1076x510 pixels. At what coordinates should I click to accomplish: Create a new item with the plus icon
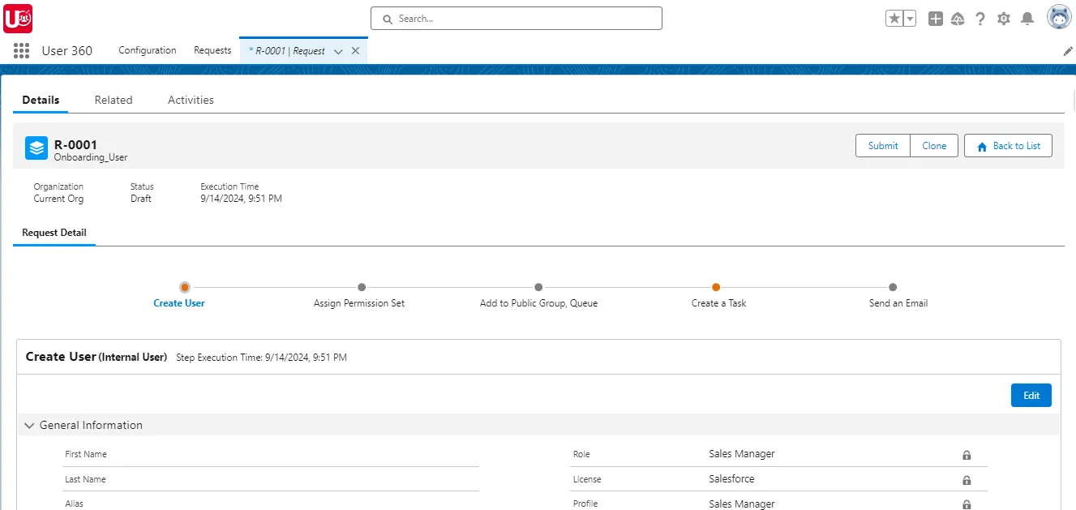(935, 18)
